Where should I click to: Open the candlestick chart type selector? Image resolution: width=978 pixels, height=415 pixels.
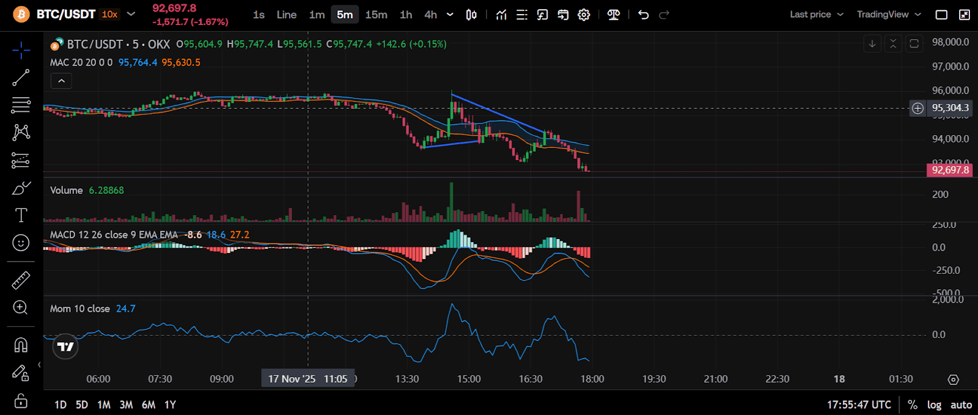[x=471, y=15]
